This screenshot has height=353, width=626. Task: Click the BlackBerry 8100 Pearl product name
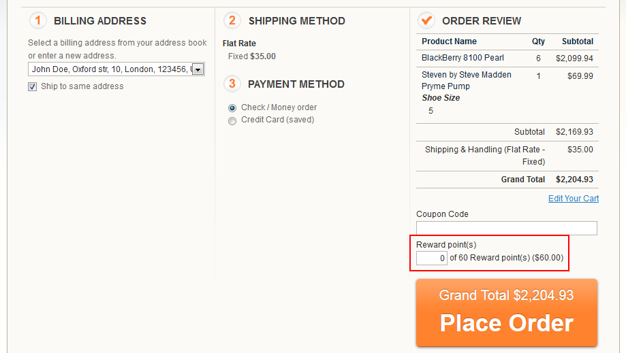coord(463,58)
